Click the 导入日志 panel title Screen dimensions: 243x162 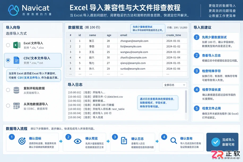pyautogui.click(x=75, y=85)
